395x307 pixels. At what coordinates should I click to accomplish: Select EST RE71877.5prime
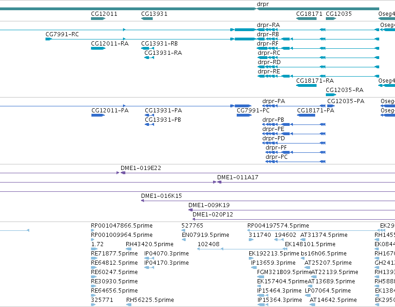[x=114, y=254]
